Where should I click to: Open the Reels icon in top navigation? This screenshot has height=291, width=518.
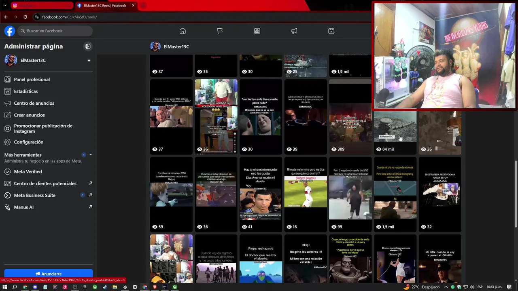[331, 31]
